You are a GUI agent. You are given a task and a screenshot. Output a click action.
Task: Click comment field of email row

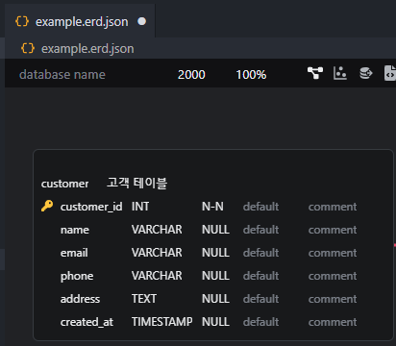click(333, 253)
